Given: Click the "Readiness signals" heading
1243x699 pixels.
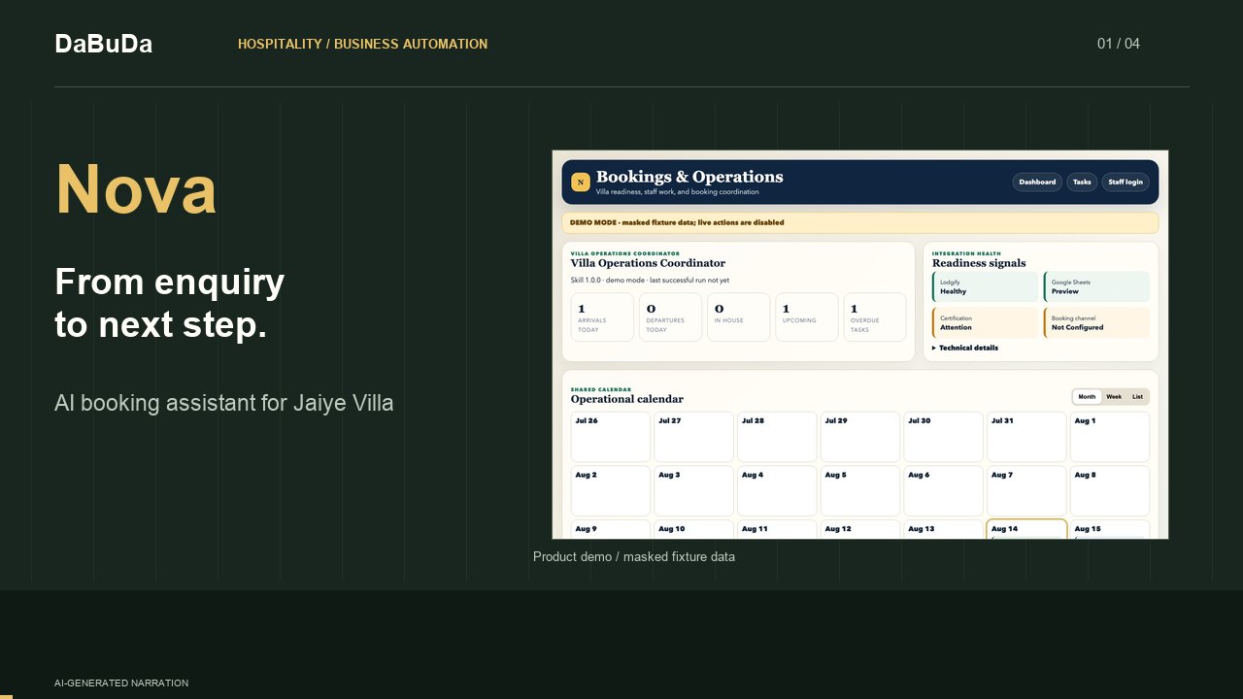Looking at the screenshot, I should [x=979, y=263].
